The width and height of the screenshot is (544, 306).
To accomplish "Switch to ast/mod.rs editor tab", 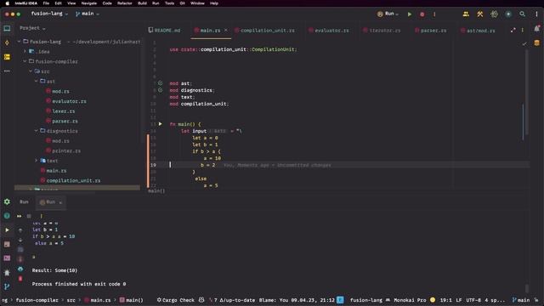I will (478, 31).
